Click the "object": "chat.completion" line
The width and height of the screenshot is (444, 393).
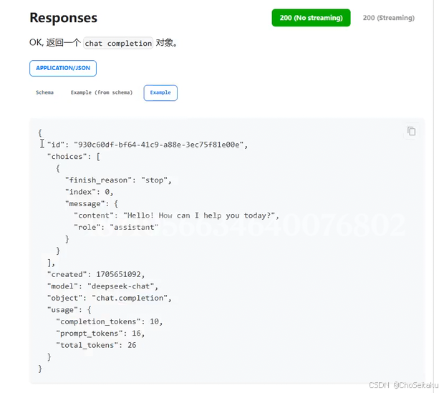point(110,298)
